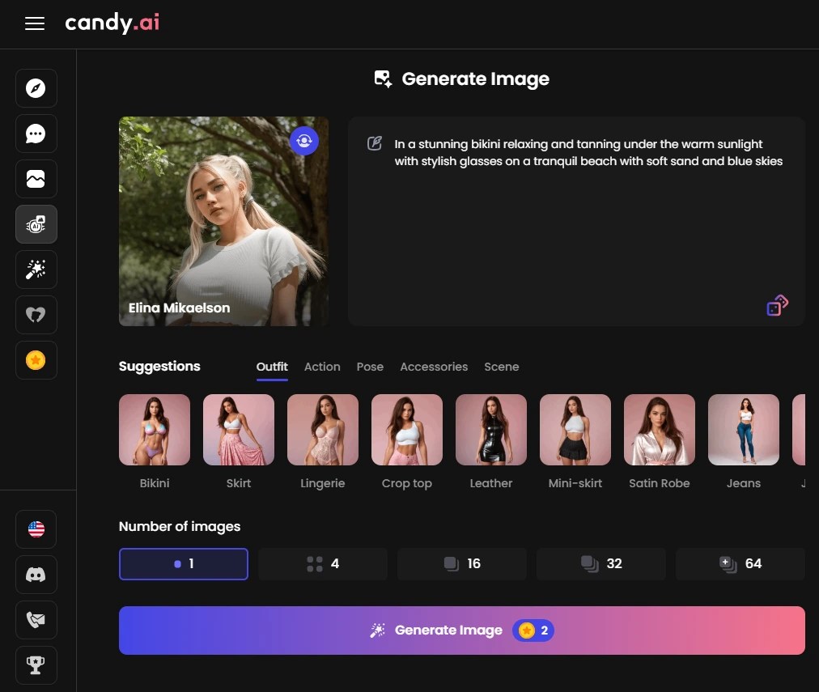The width and height of the screenshot is (819, 692).
Task: Choose the 16 images option
Action: pyautogui.click(x=462, y=563)
